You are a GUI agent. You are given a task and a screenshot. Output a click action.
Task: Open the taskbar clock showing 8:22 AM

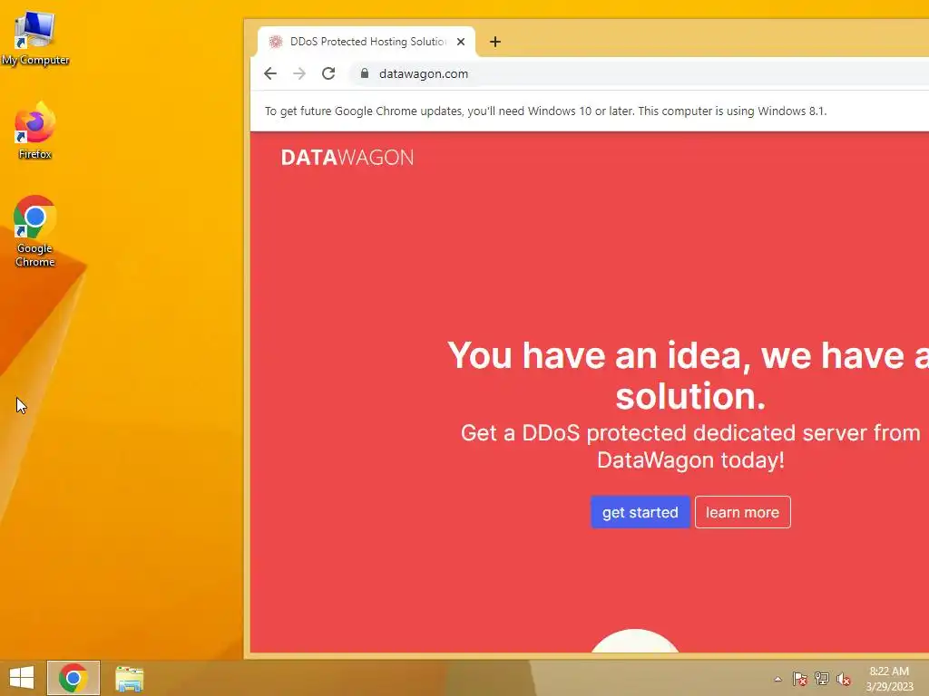click(889, 678)
